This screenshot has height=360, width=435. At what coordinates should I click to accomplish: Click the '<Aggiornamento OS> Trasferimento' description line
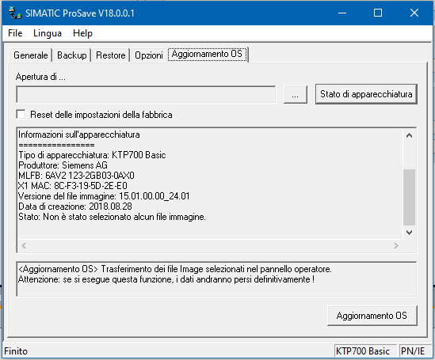[x=175, y=269]
